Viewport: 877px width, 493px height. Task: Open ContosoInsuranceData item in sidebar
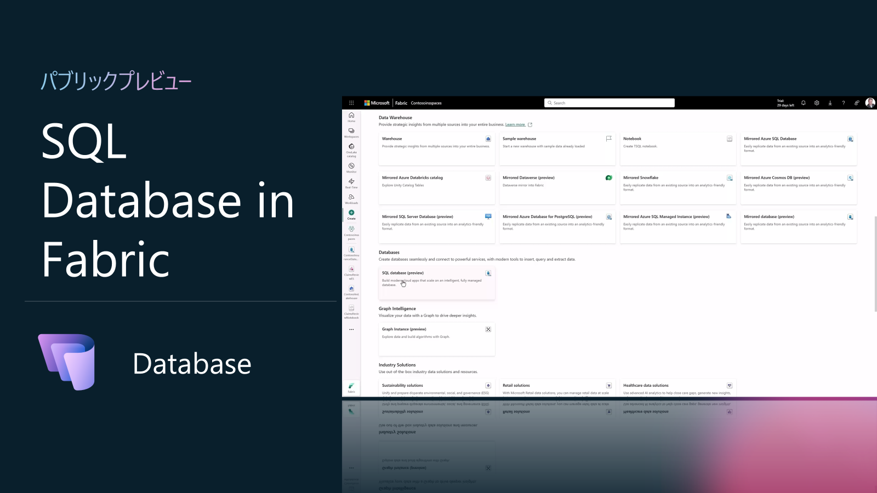(x=351, y=253)
